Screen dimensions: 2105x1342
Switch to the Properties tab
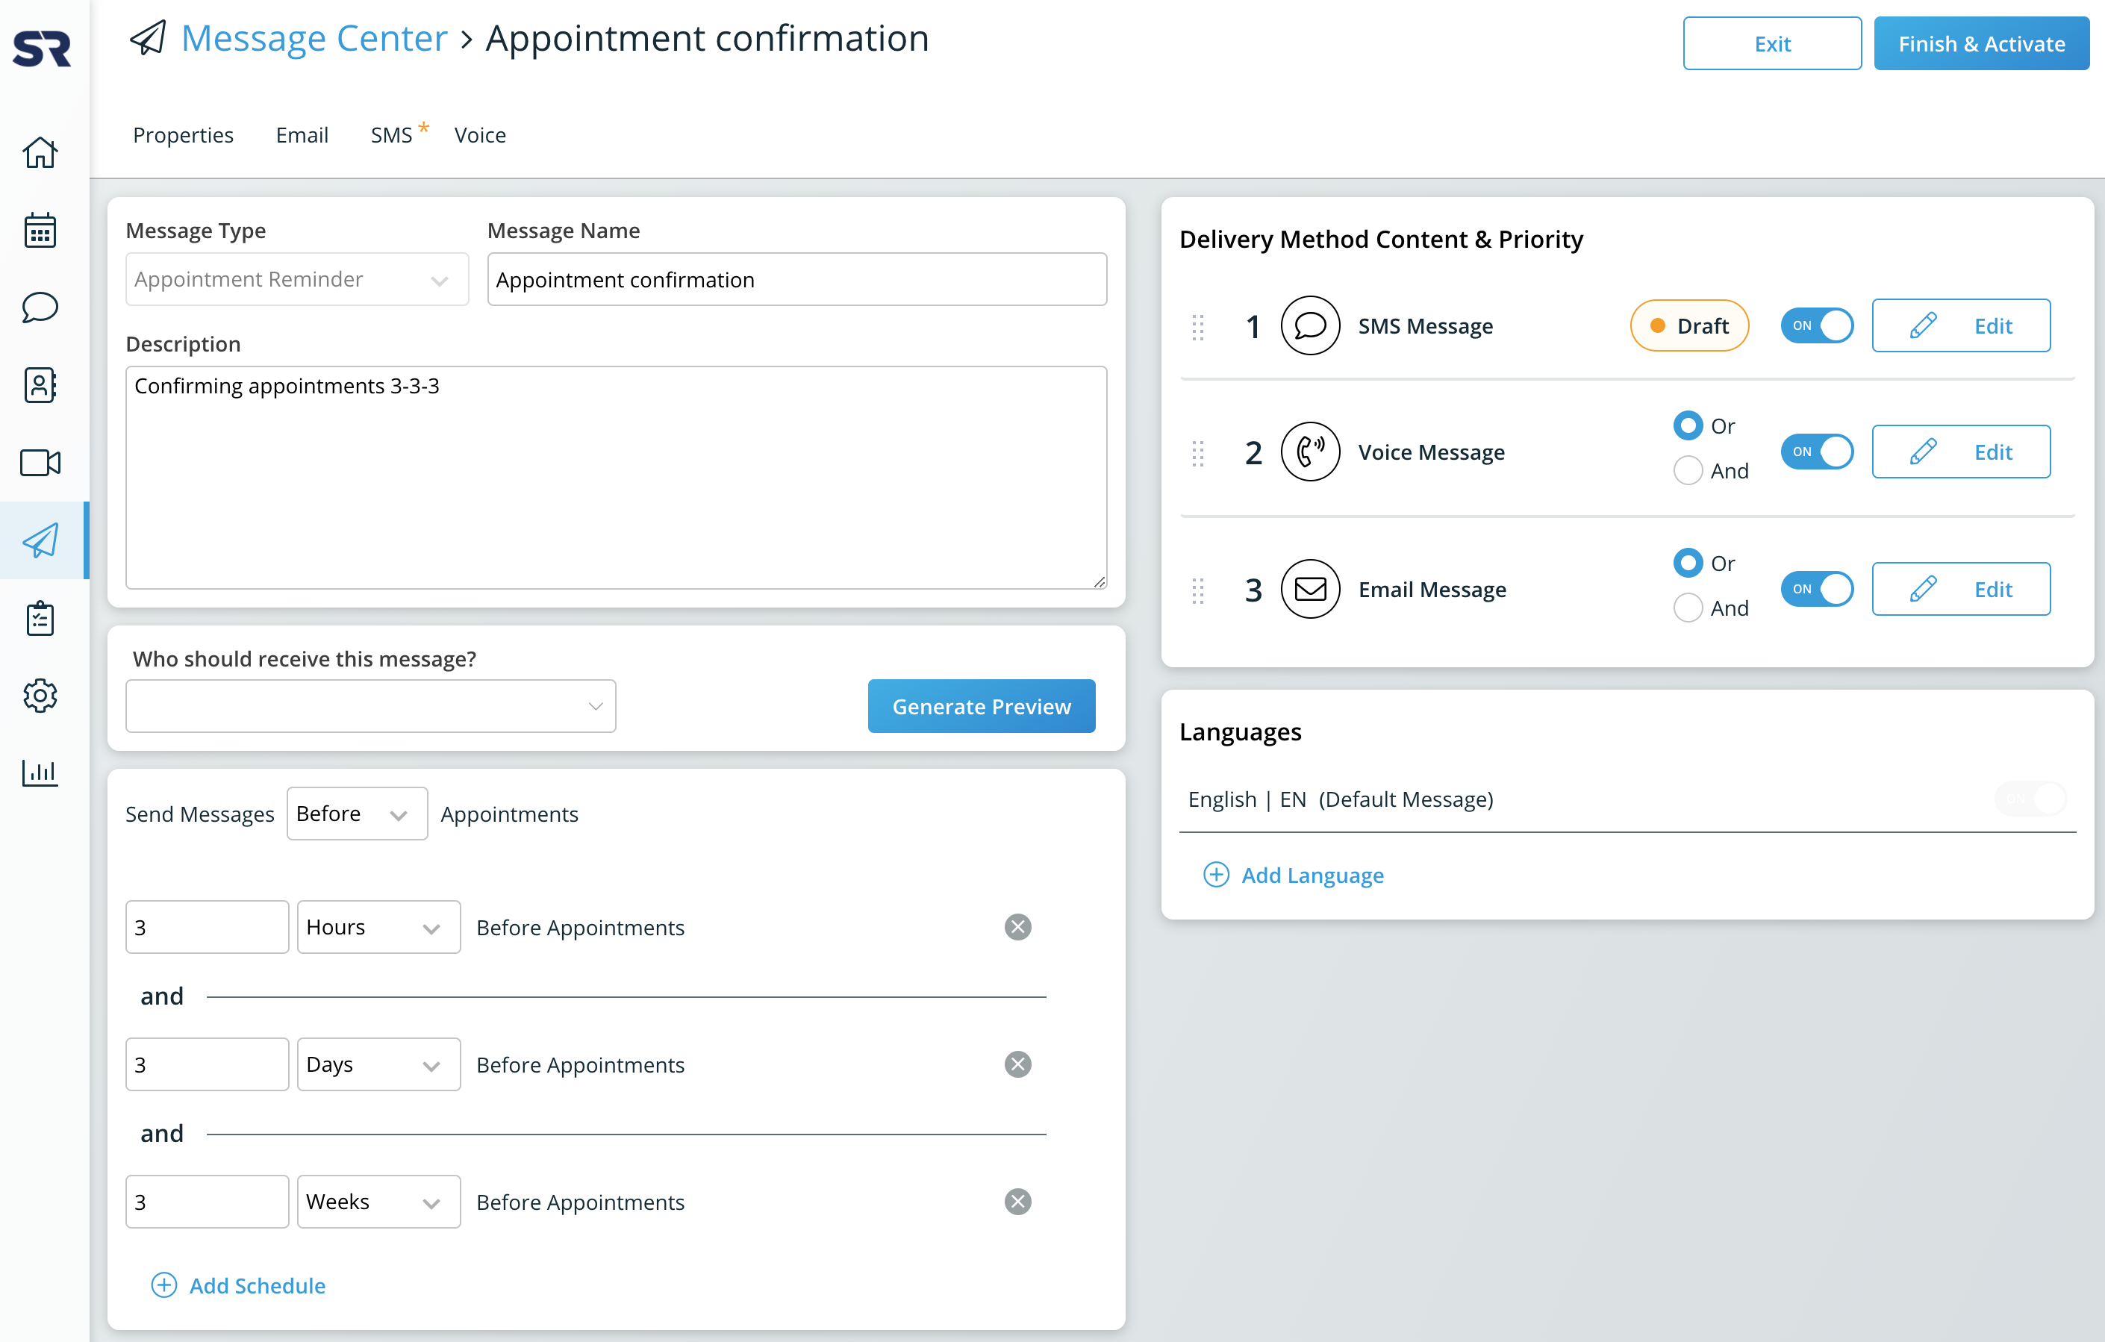pos(183,134)
